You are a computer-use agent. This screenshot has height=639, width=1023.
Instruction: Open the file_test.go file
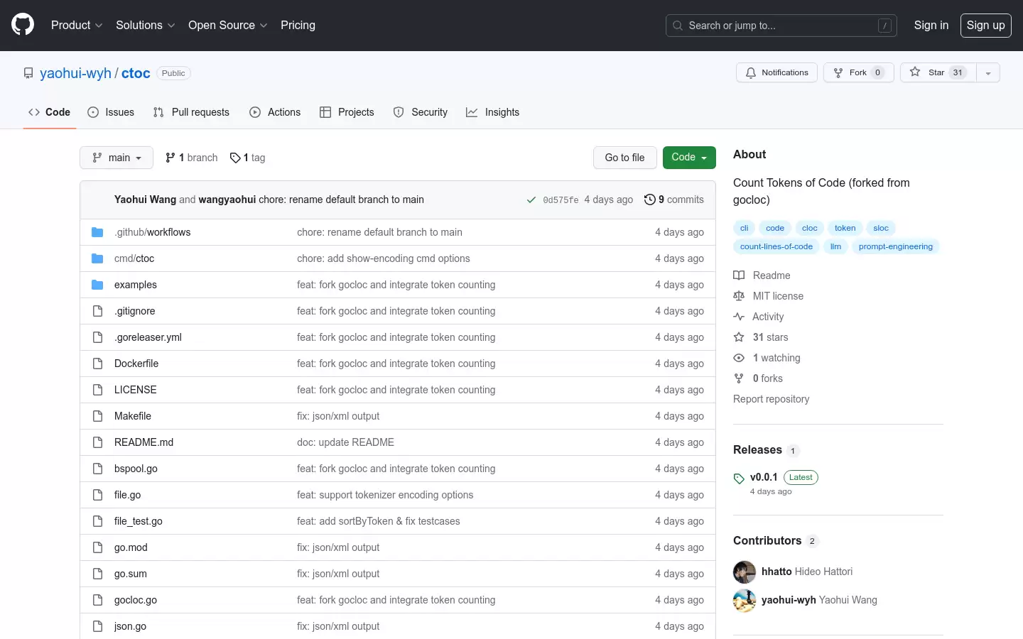click(x=139, y=521)
